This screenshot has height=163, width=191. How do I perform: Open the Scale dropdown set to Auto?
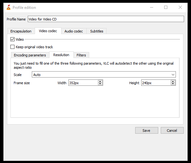pos(104,74)
